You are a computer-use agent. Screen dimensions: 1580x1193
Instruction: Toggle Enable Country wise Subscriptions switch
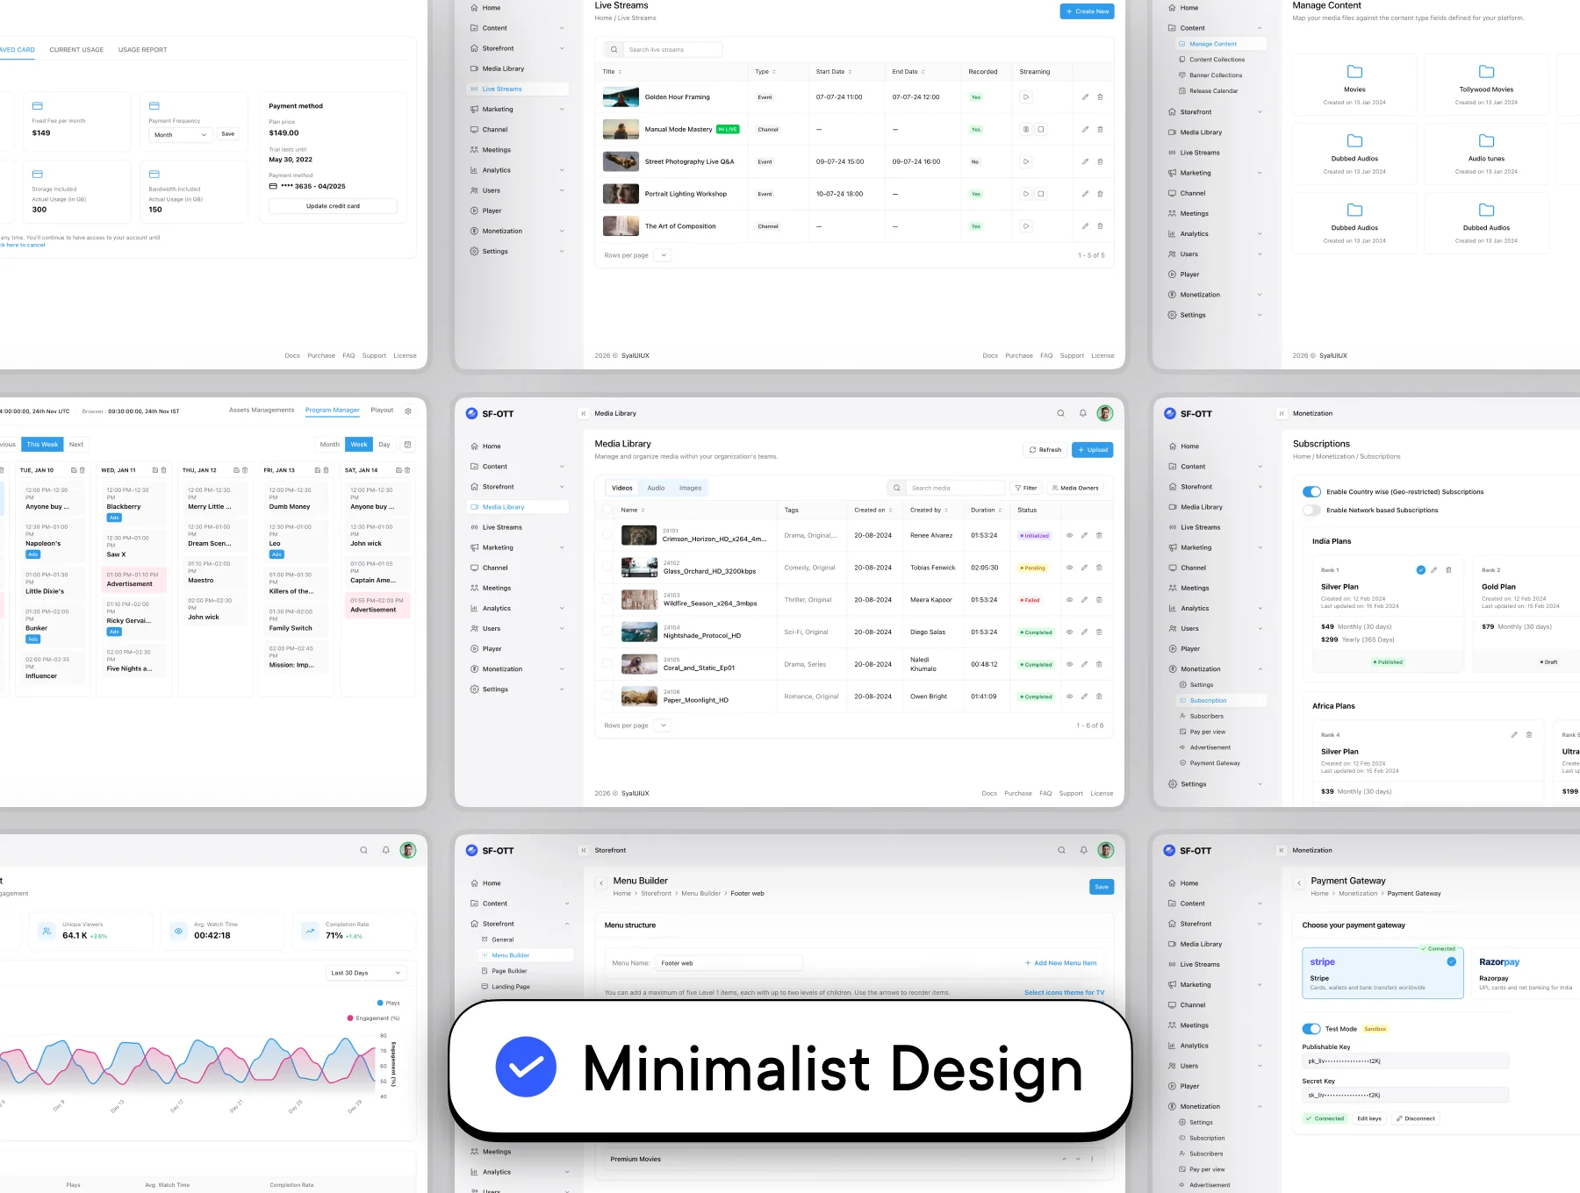click(1311, 492)
